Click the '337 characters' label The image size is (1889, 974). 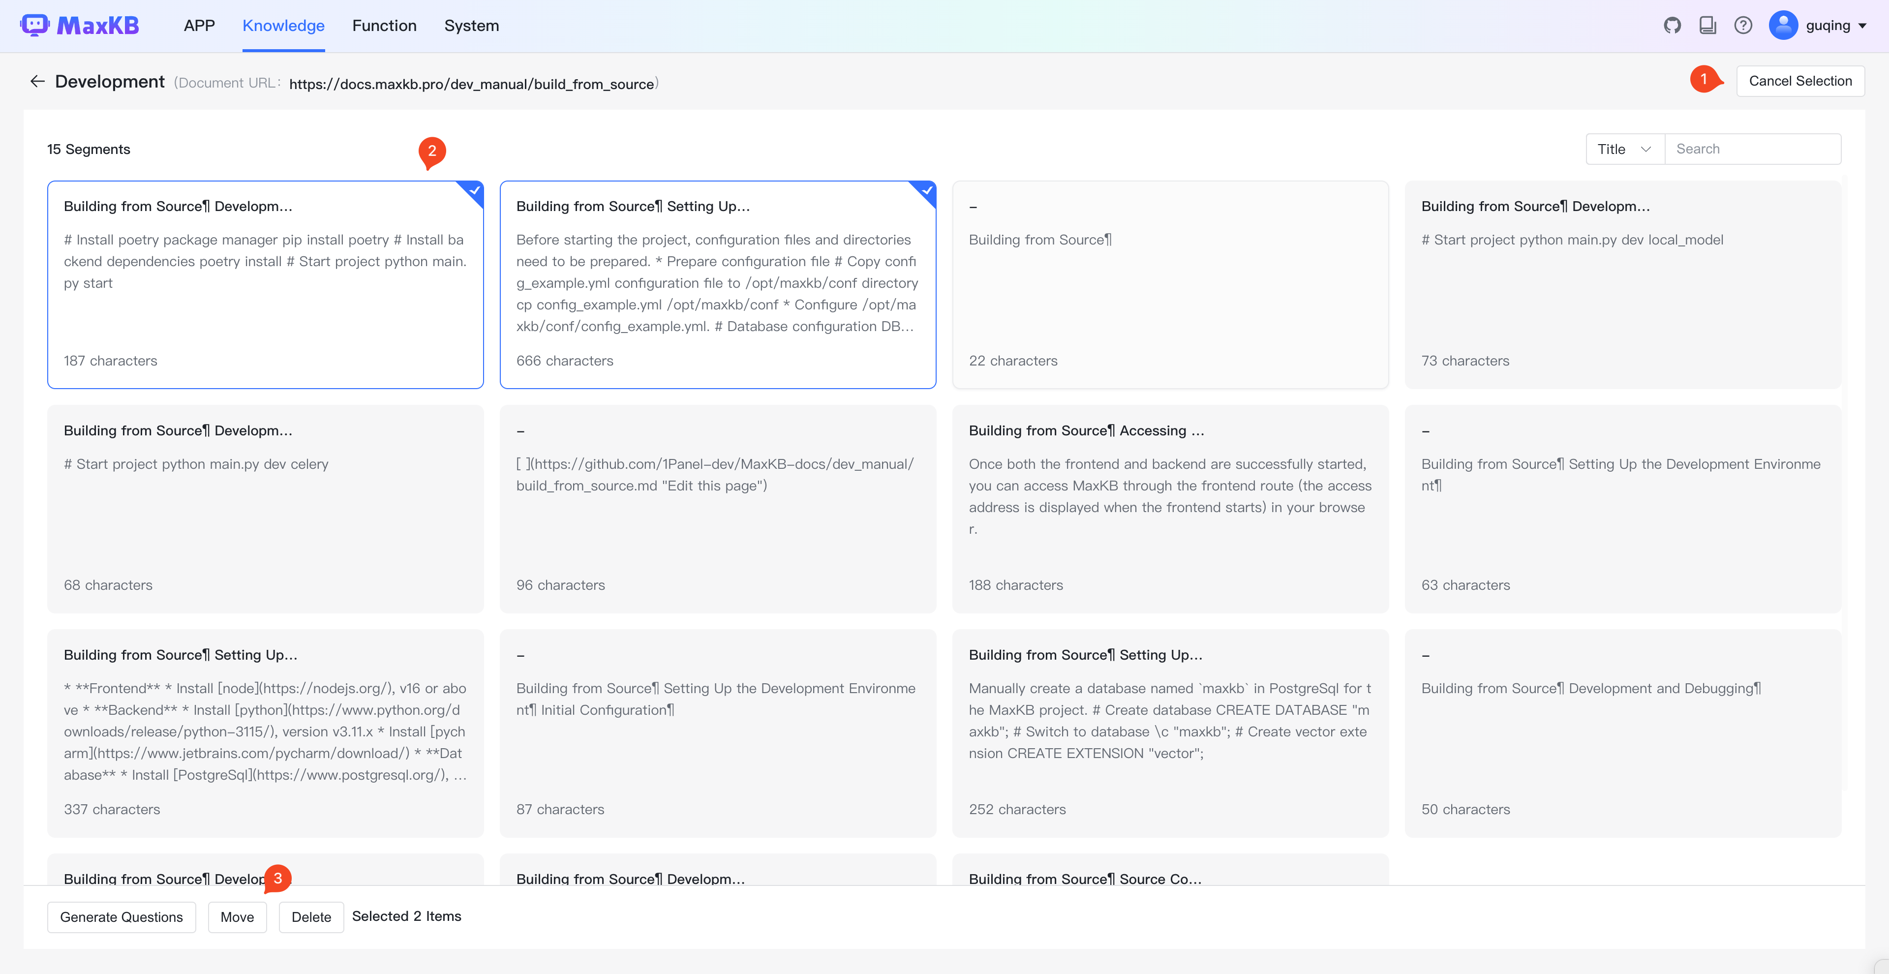point(112,809)
